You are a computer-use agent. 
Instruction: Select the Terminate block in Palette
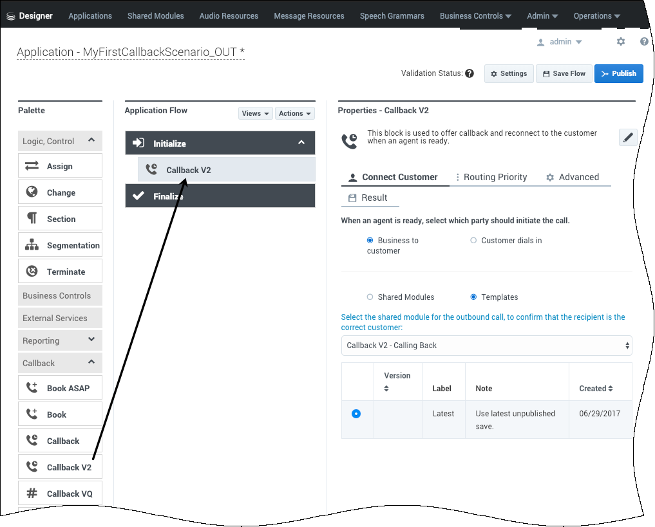pos(60,272)
